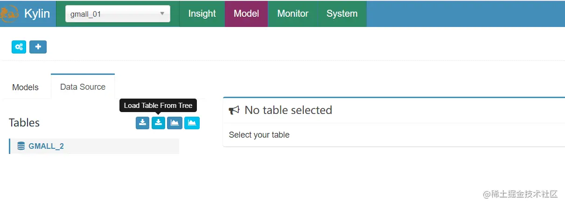Viewport: 565px width, 206px height.
Task: Click the plus icon to add project
Action: (x=38, y=47)
